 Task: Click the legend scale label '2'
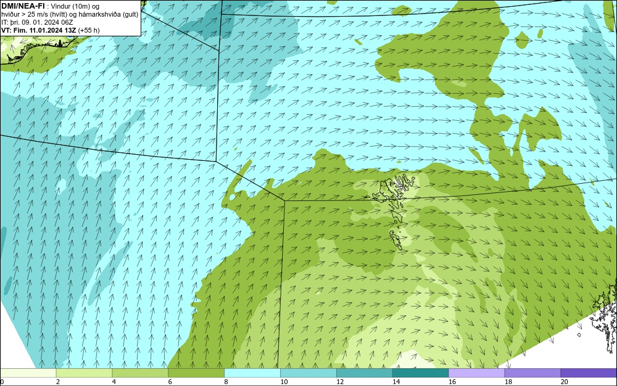pyautogui.click(x=58, y=382)
